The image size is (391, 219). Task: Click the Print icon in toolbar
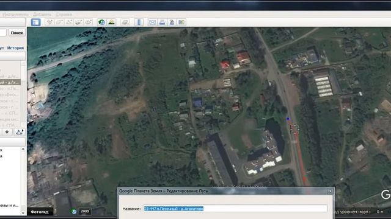162,23
